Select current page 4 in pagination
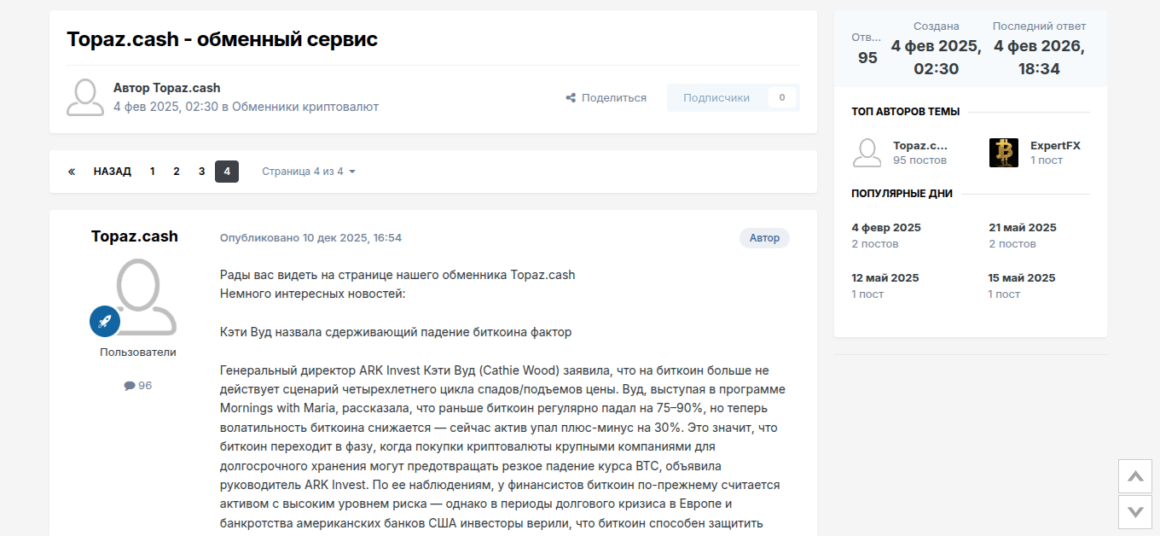This screenshot has width=1160, height=536. tap(227, 172)
